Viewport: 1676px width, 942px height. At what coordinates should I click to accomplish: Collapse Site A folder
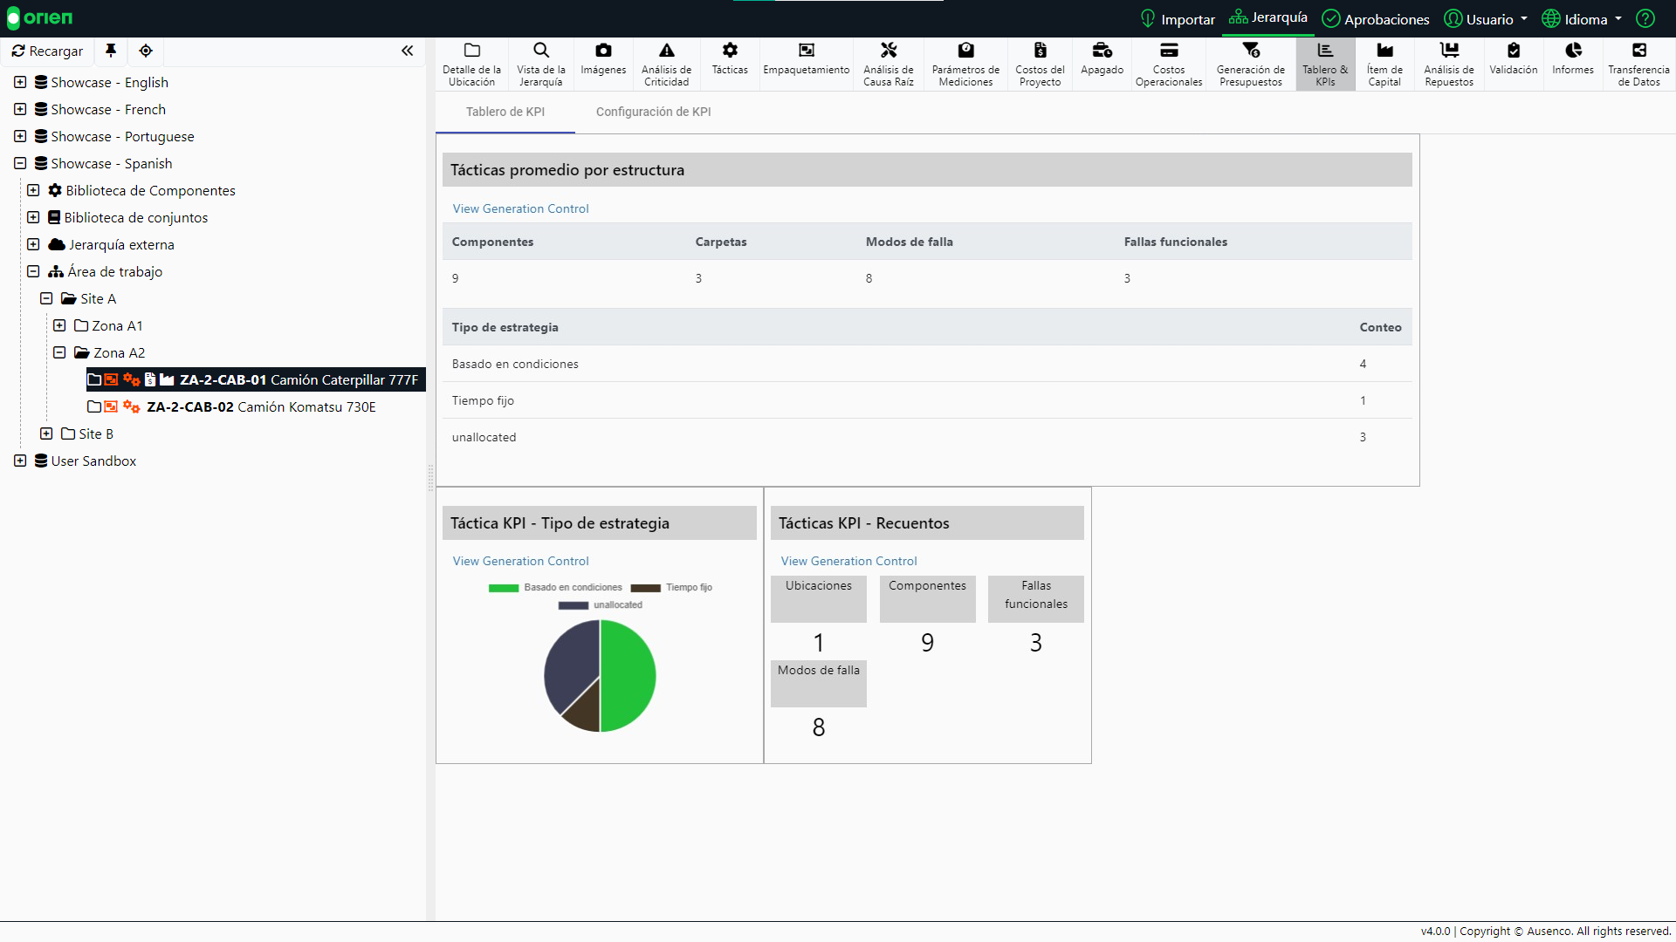pyautogui.click(x=46, y=298)
